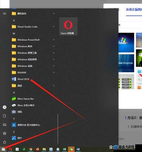Open Windows XP wallpaper thumbnail in background page

(x=126, y=42)
